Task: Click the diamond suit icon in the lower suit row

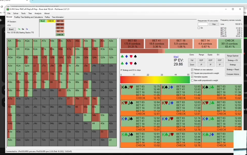Action: (127, 63)
